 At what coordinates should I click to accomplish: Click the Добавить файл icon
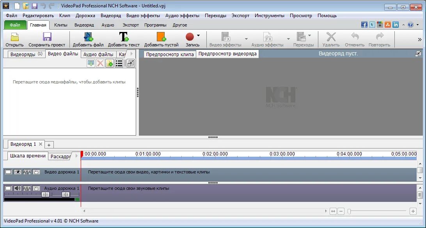pos(88,37)
